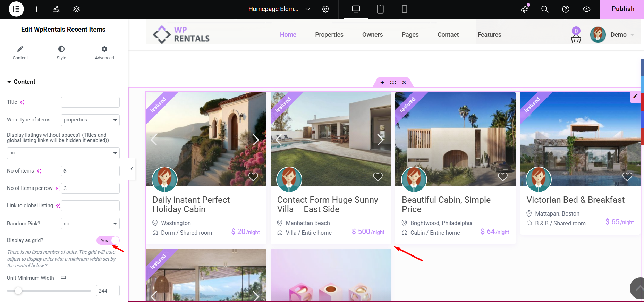This screenshot has width=644, height=302.
Task: Click AI icon beside No of items per row
Action: [x=57, y=188]
